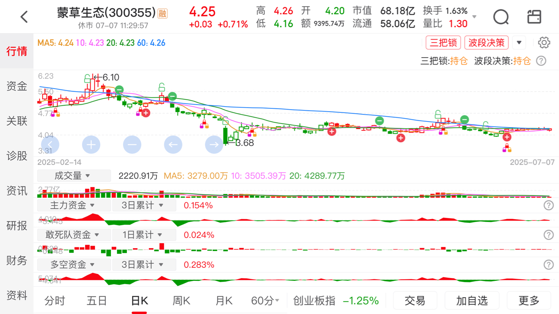The height and width of the screenshot is (314, 559).
Task: Pan chart left with the chevron circle
Action: point(50,144)
